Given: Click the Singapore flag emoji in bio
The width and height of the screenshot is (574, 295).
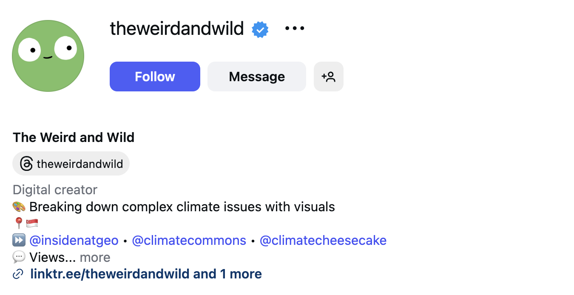Looking at the screenshot, I should [x=31, y=223].
